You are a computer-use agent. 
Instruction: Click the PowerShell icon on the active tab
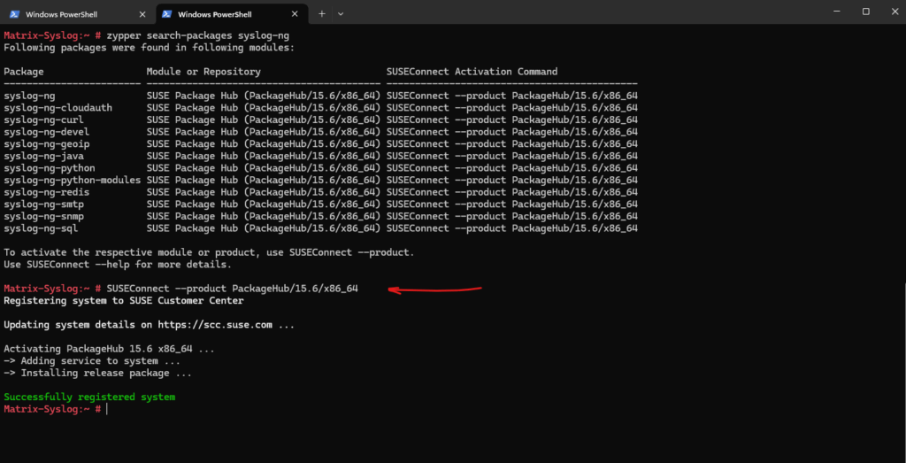tap(166, 14)
